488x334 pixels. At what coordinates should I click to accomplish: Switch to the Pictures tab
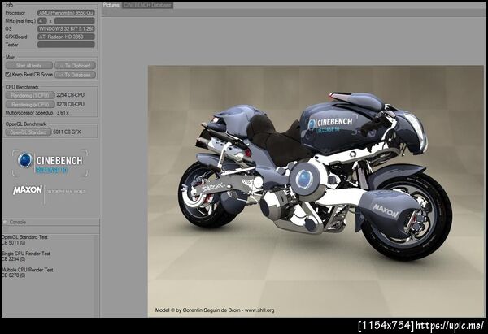click(x=111, y=5)
